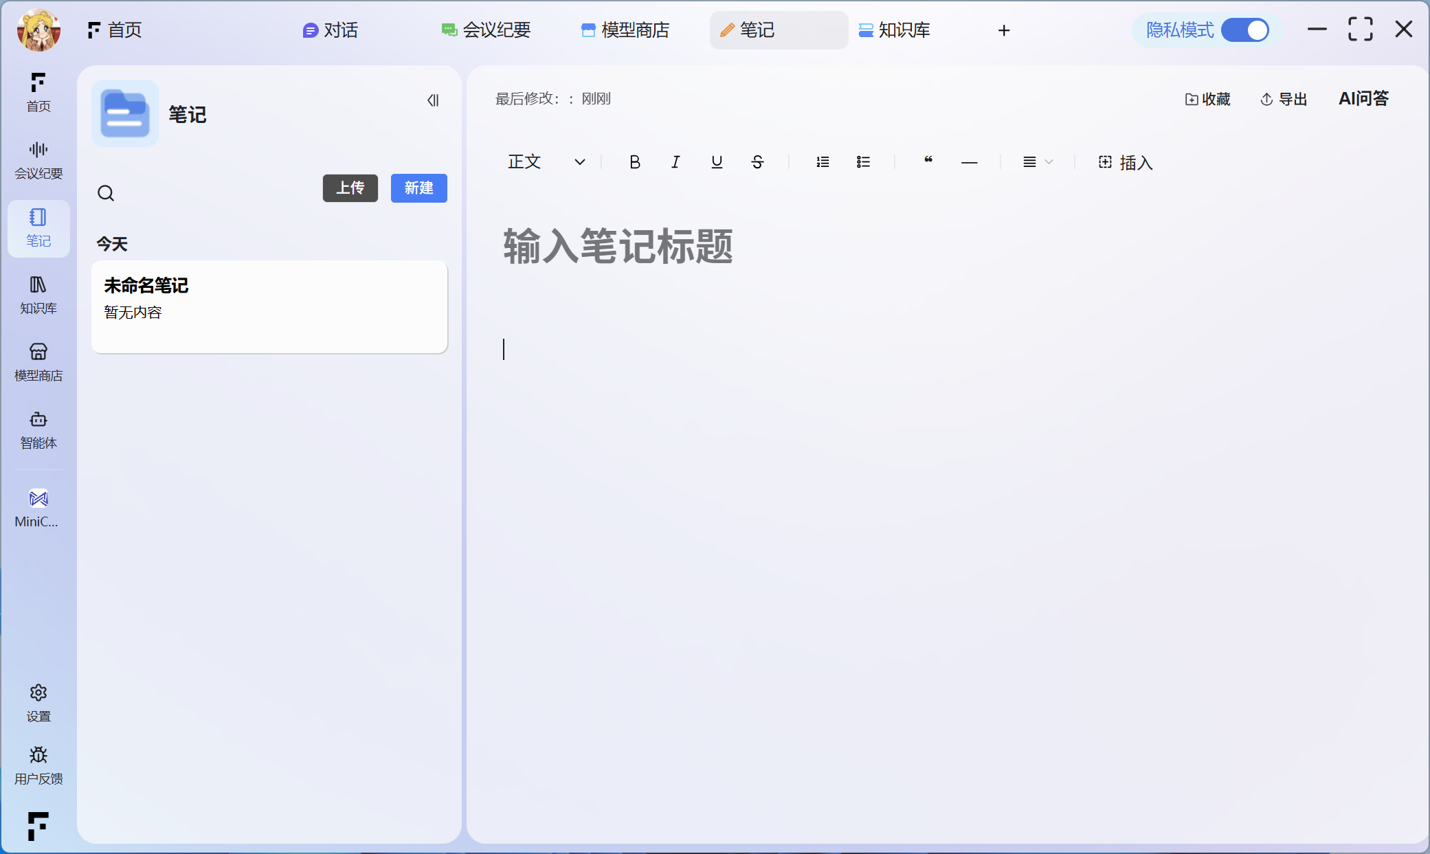Click the 输入笔记标题 title field
1430x854 pixels.
618,246
